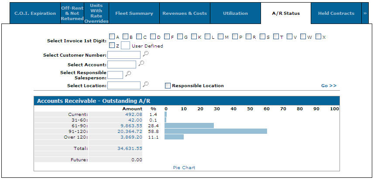Expand more tabs with the double-arrow
Screen dimensions: 374x180
(x=365, y=13)
